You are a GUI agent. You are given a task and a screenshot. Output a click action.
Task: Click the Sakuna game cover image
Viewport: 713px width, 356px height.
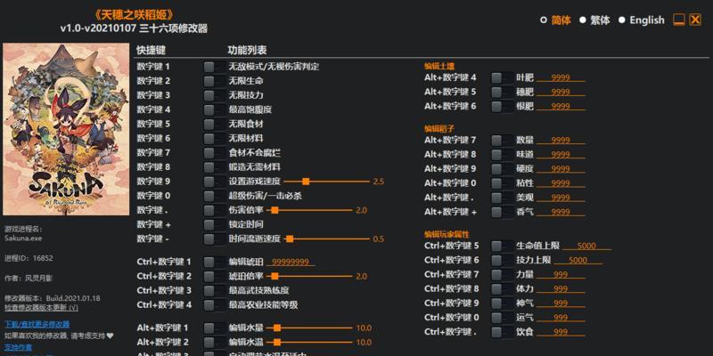66,129
